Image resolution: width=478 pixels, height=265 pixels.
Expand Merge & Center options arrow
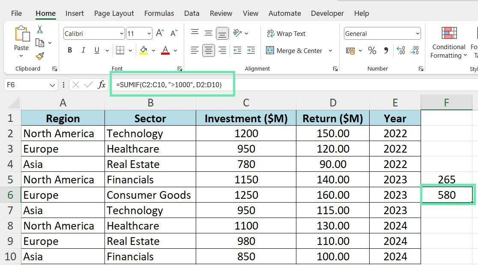pos(331,51)
